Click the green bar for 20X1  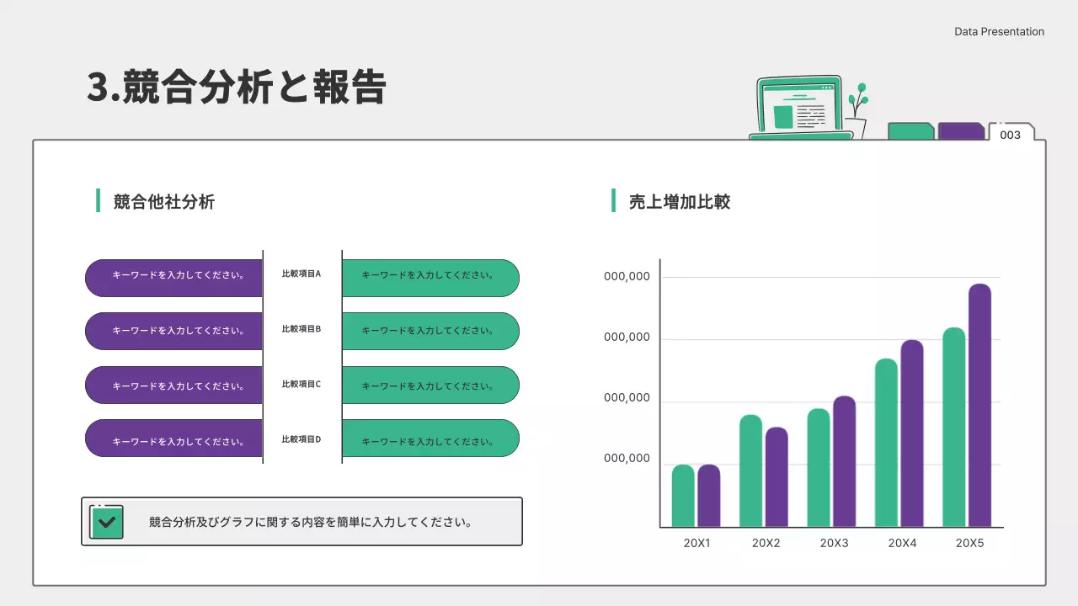point(683,496)
